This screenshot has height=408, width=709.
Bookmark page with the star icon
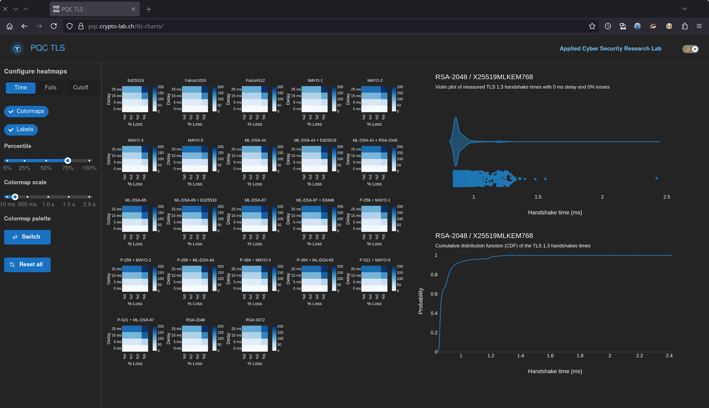pyautogui.click(x=592, y=26)
